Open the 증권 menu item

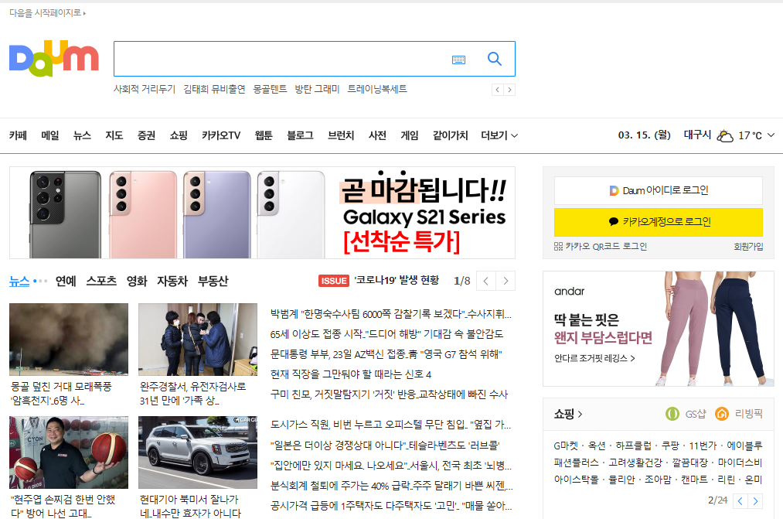tap(146, 135)
